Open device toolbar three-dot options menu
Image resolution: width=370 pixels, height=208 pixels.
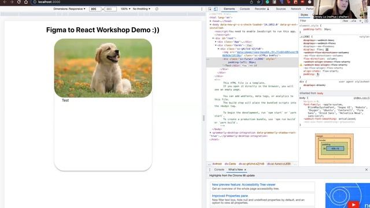coord(202,9)
